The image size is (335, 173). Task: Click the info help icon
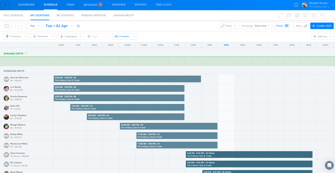(296, 5)
